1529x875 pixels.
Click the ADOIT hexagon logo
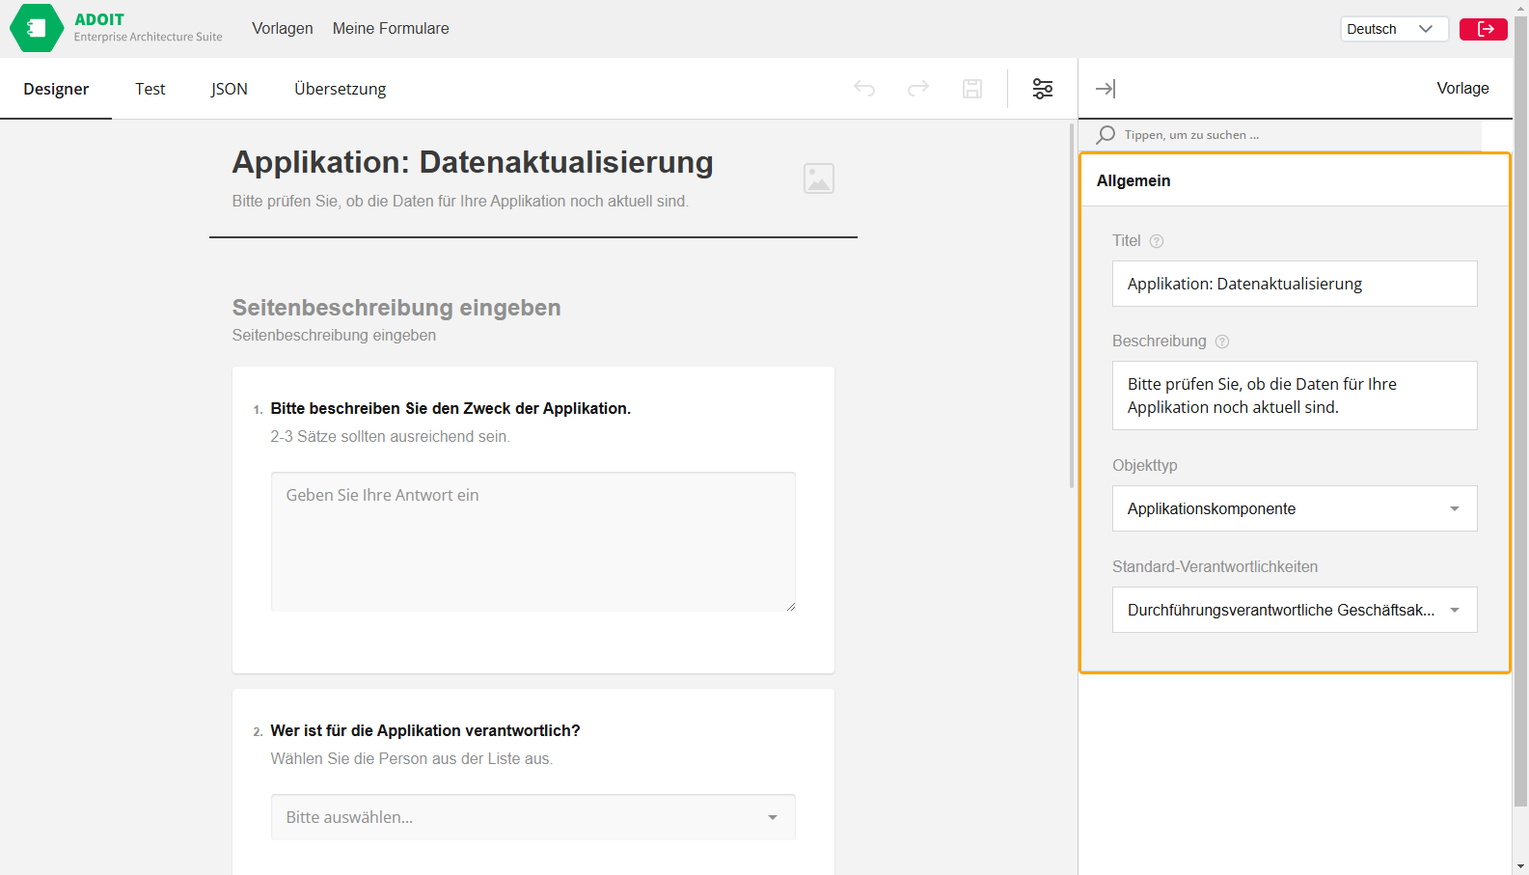pyautogui.click(x=37, y=28)
